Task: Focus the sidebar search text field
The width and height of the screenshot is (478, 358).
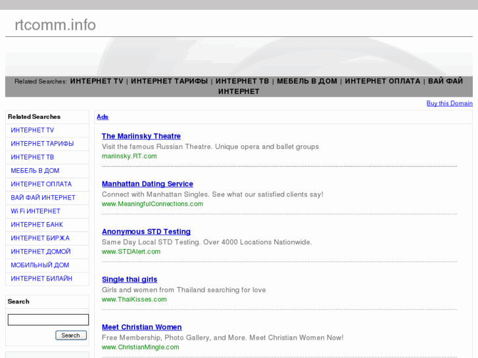Action: pos(48,320)
